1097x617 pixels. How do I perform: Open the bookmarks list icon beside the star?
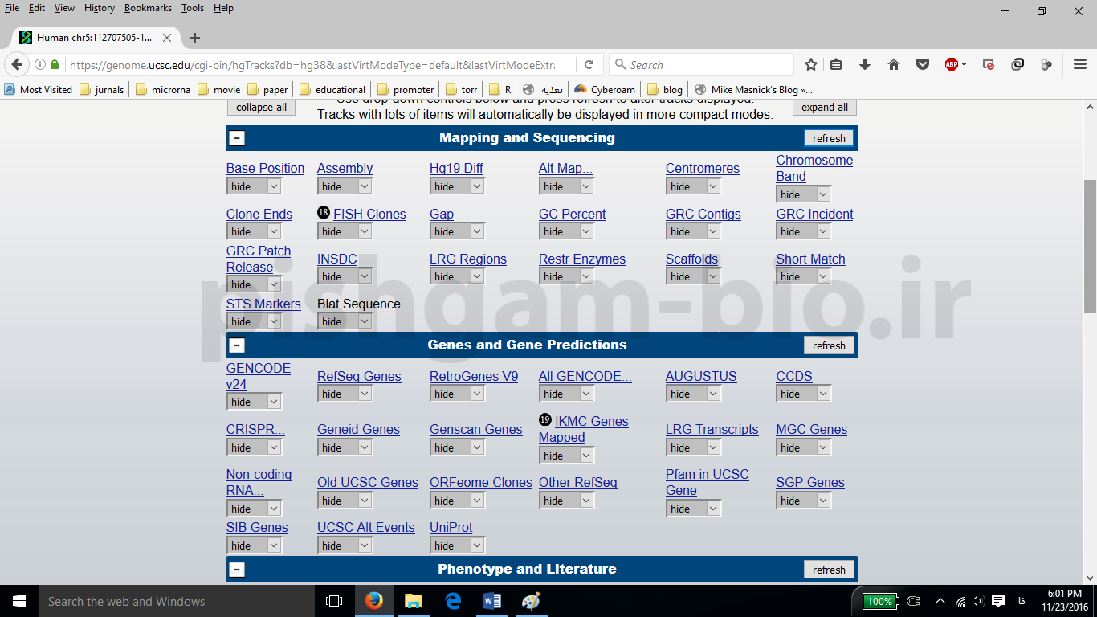click(836, 65)
